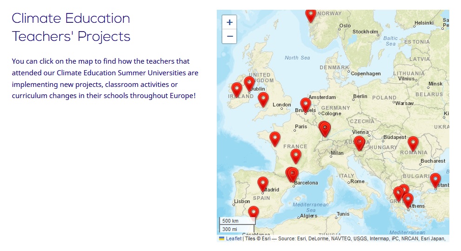The width and height of the screenshot is (461, 251).
Task: Click the map zoom out minus button
Action: click(229, 36)
